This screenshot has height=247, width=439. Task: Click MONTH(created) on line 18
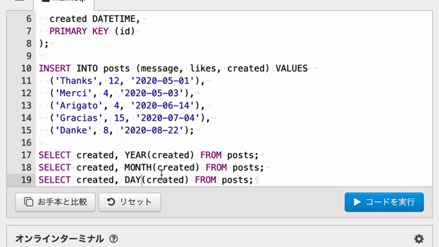[162, 167]
